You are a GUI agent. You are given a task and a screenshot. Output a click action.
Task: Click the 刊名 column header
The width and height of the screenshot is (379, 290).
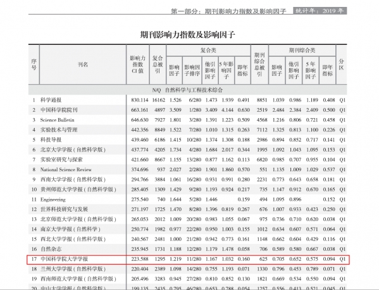(x=83, y=64)
